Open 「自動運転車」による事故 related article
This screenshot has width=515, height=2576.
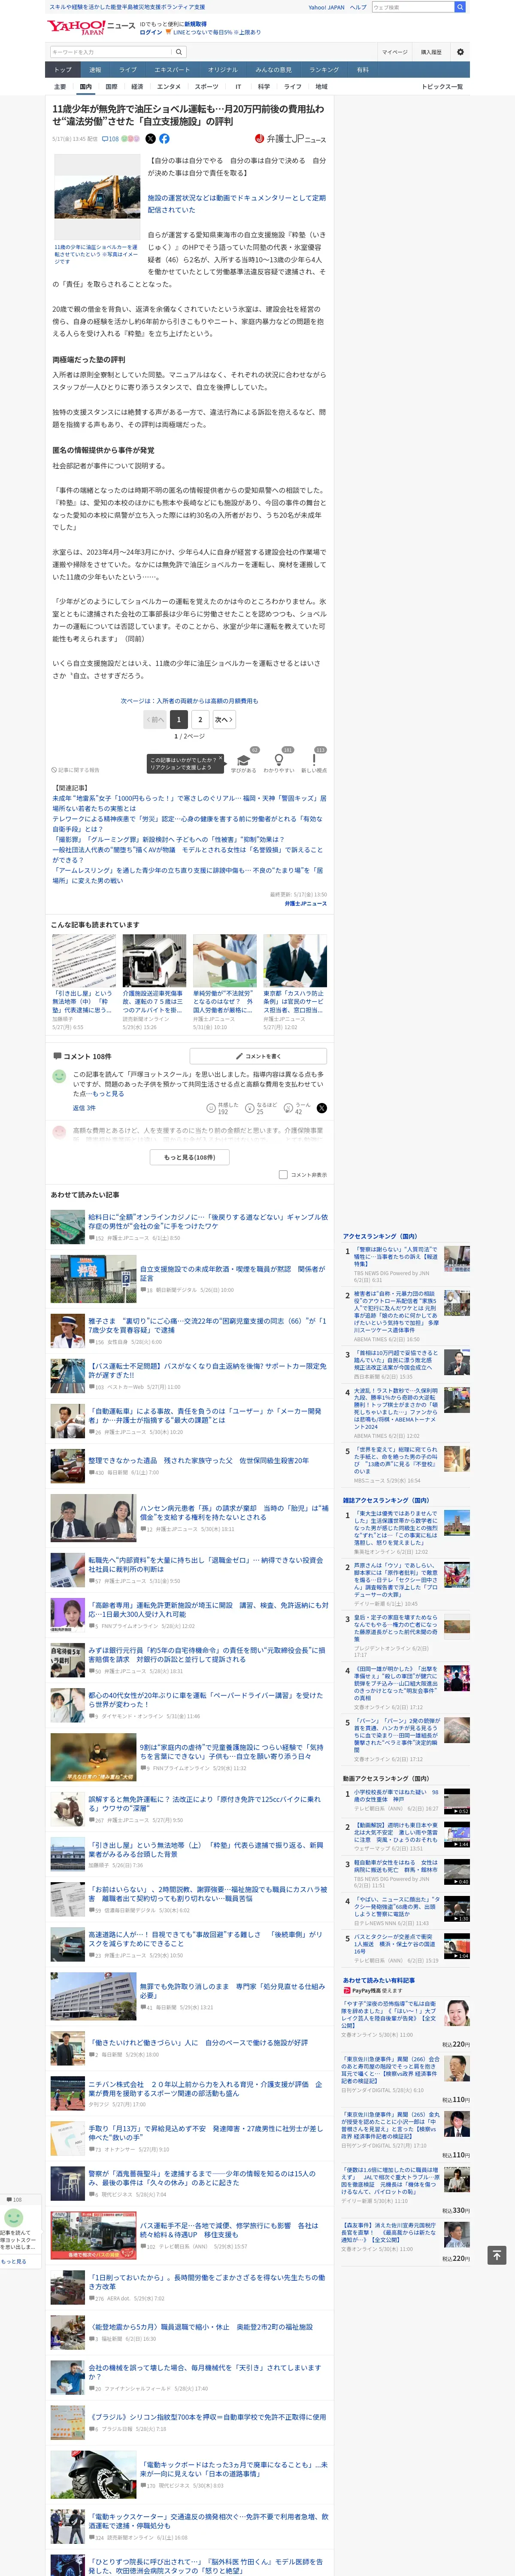point(205,1415)
